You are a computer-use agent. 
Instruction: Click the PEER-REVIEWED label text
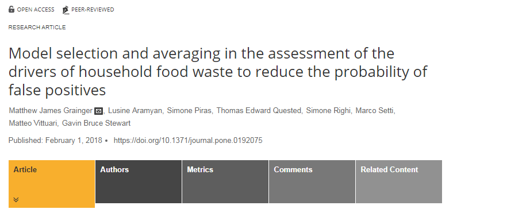click(93, 9)
